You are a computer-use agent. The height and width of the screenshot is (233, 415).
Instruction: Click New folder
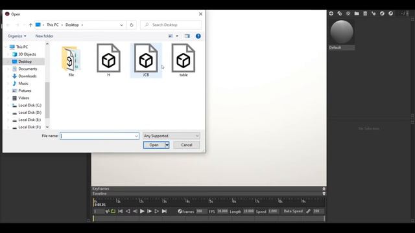point(44,36)
